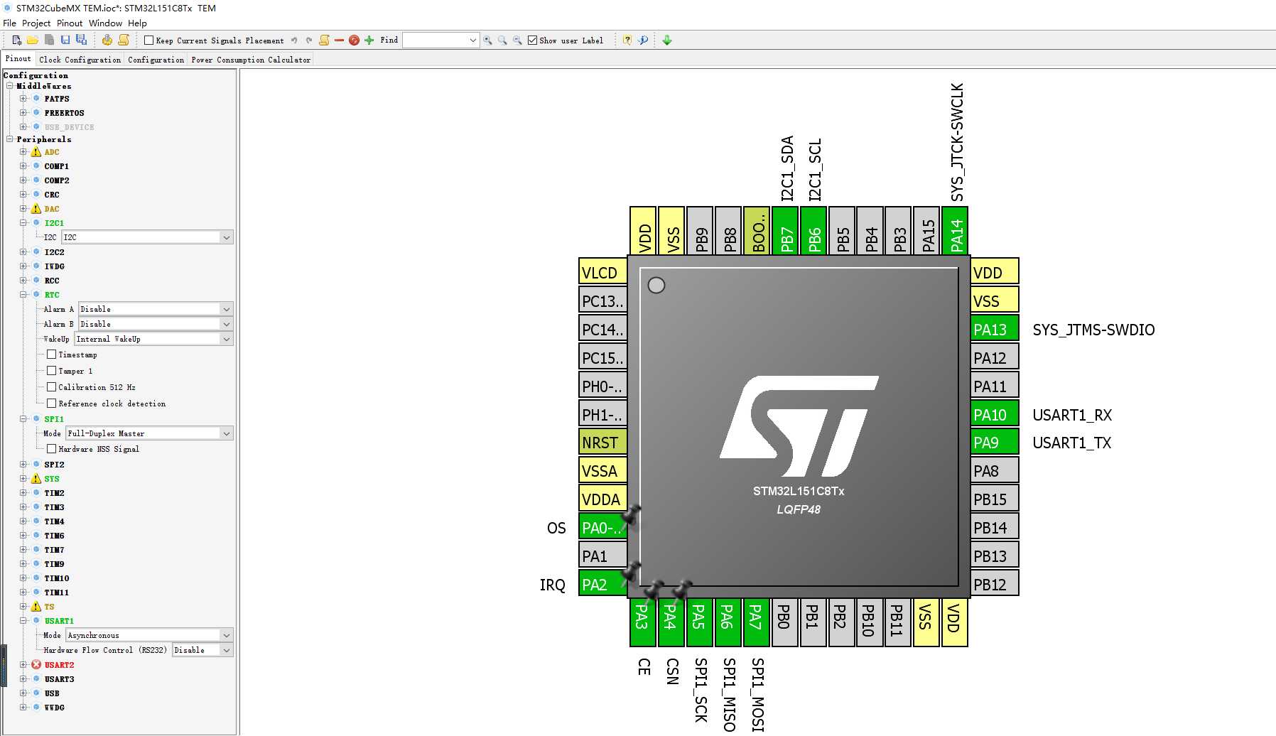
Task: Switch to Power Consumption Calculator tab
Action: point(251,60)
